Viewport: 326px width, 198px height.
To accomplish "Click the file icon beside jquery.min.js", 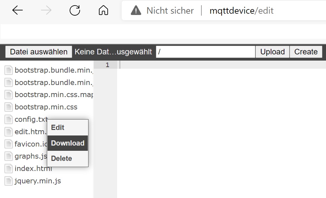I will tap(9, 181).
